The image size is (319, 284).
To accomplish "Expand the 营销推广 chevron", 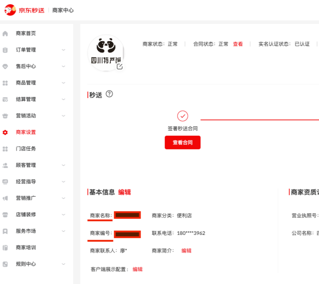I will (63, 198).
